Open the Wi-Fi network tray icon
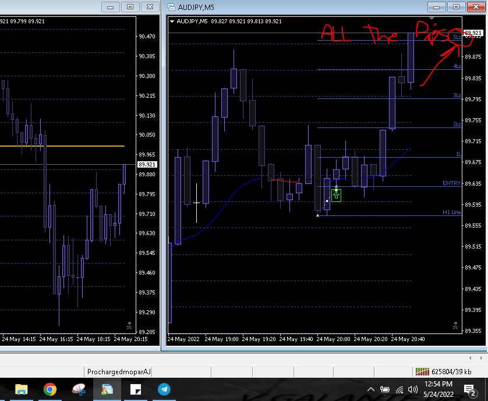This screenshot has width=488, height=401. pos(399,389)
